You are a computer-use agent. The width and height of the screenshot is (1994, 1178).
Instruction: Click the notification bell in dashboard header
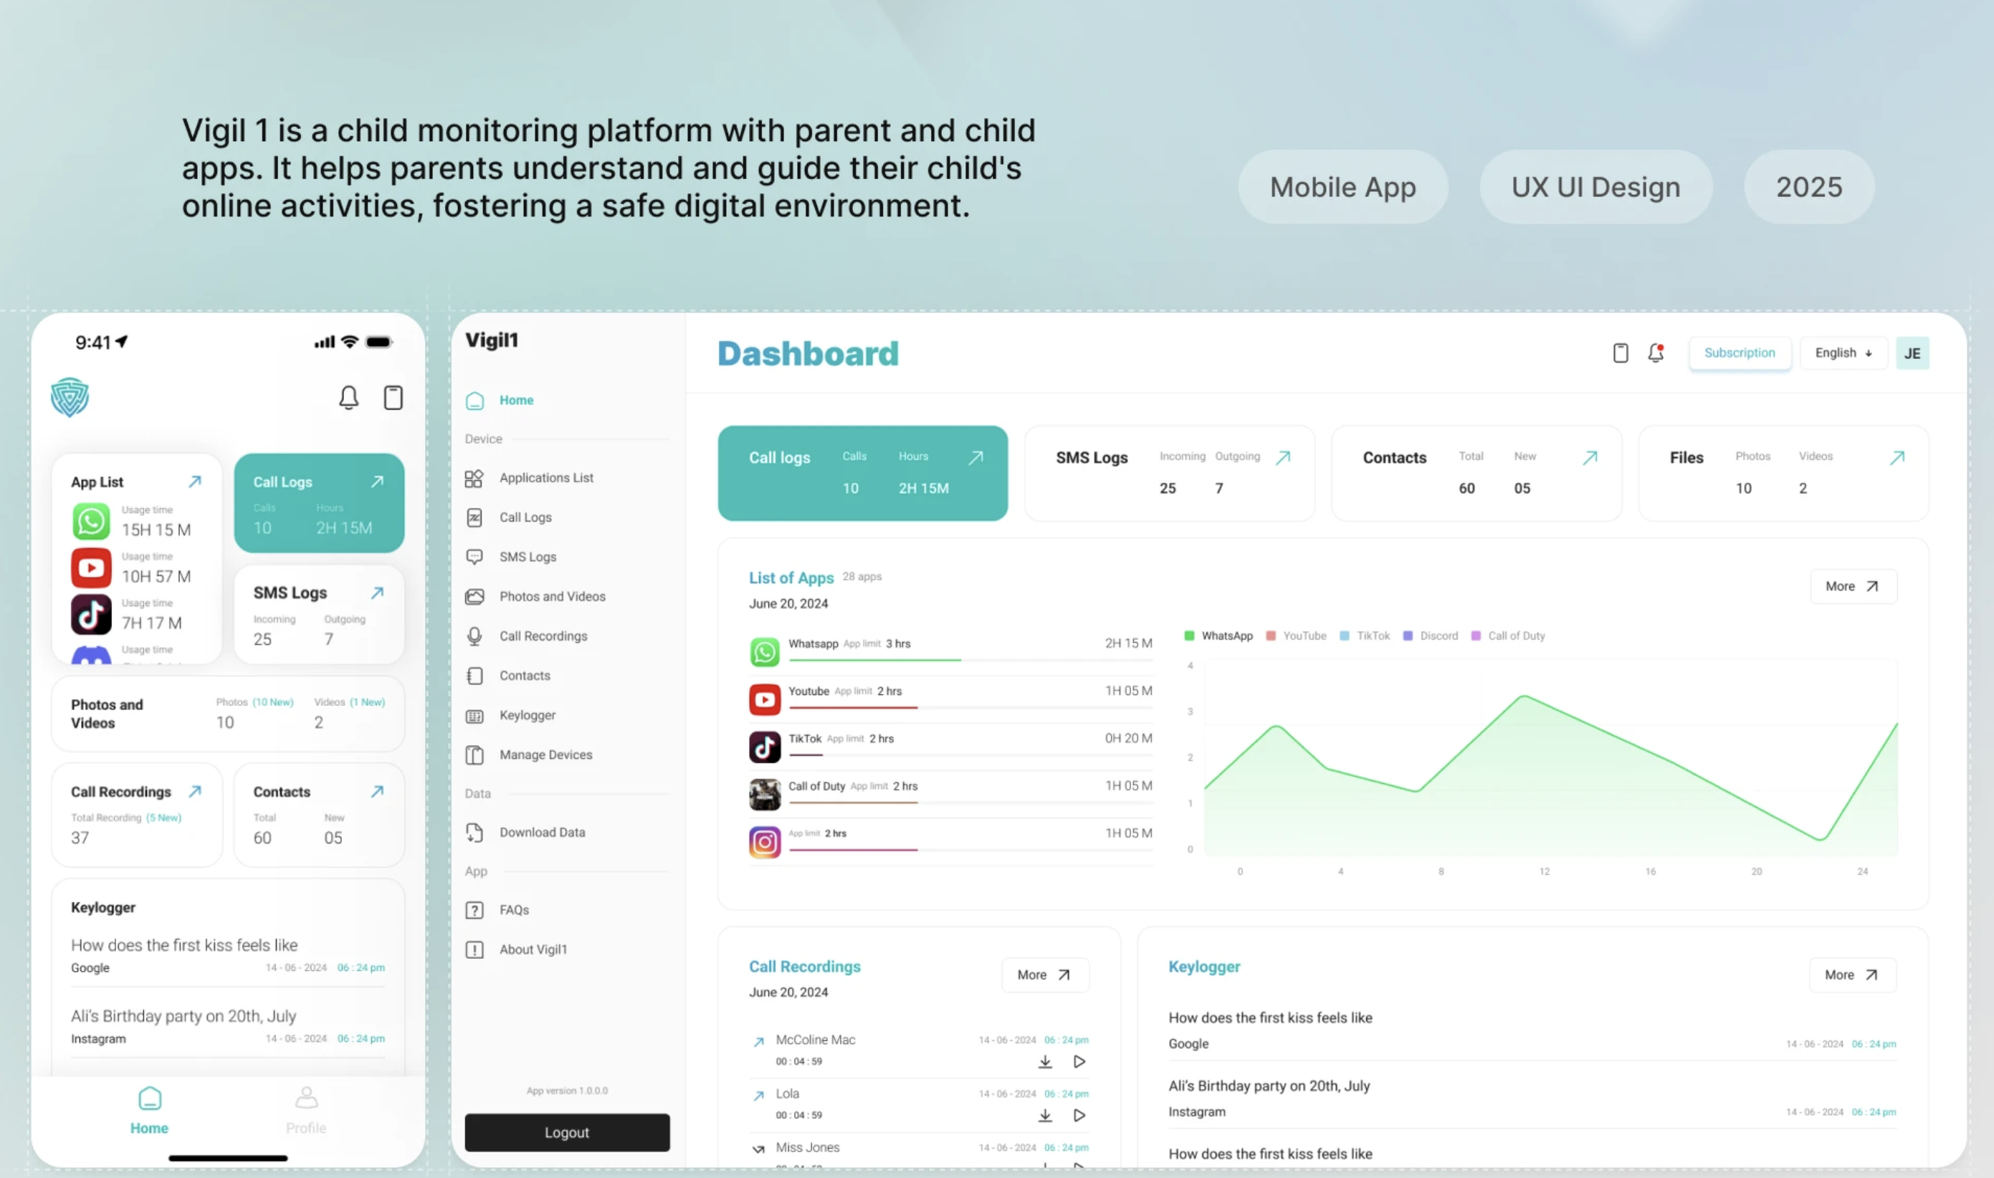coord(1655,353)
